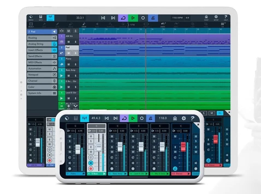The image size is (261, 194).
Task: Open the 1/4 grid setting on the tablet
Action: 223,25
